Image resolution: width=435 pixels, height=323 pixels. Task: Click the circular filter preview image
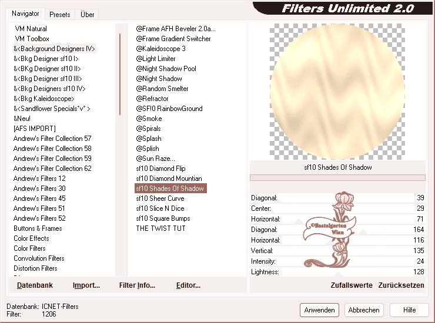click(337, 92)
